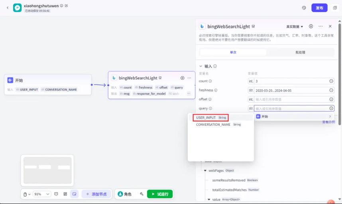
Task: Click the key icon next to 角色
Action: (142, 194)
